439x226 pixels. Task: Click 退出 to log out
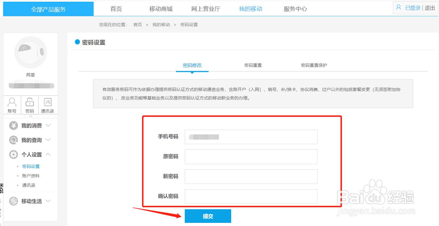pos(430,8)
